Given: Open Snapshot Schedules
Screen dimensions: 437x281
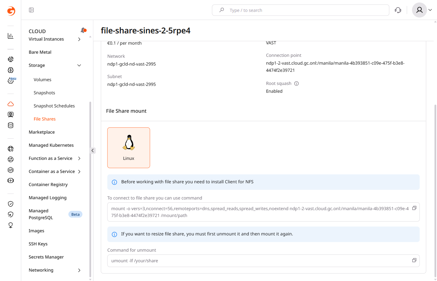Looking at the screenshot, I should [x=54, y=106].
